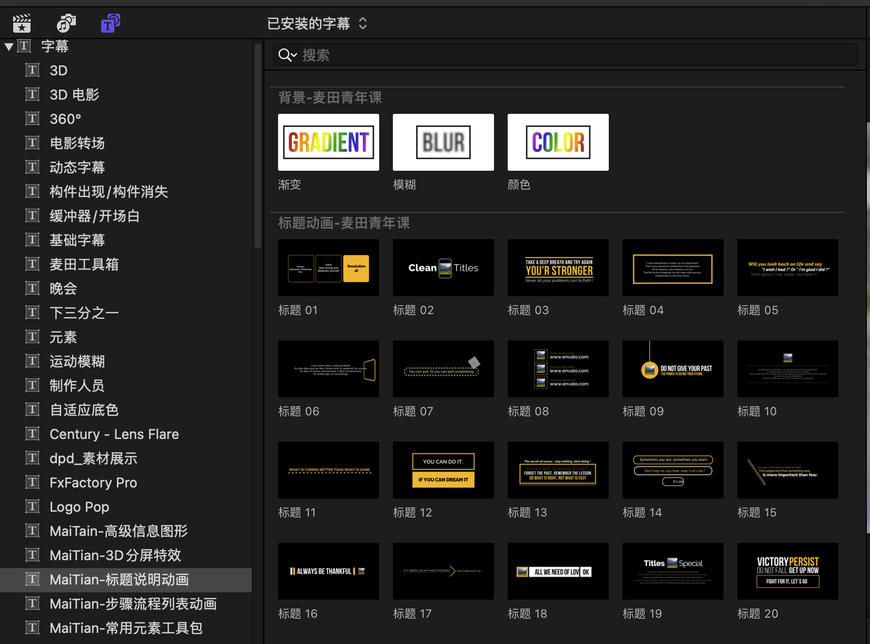Select the 自适应底色 category
Screen dimensions: 870x644
click(x=126, y=410)
